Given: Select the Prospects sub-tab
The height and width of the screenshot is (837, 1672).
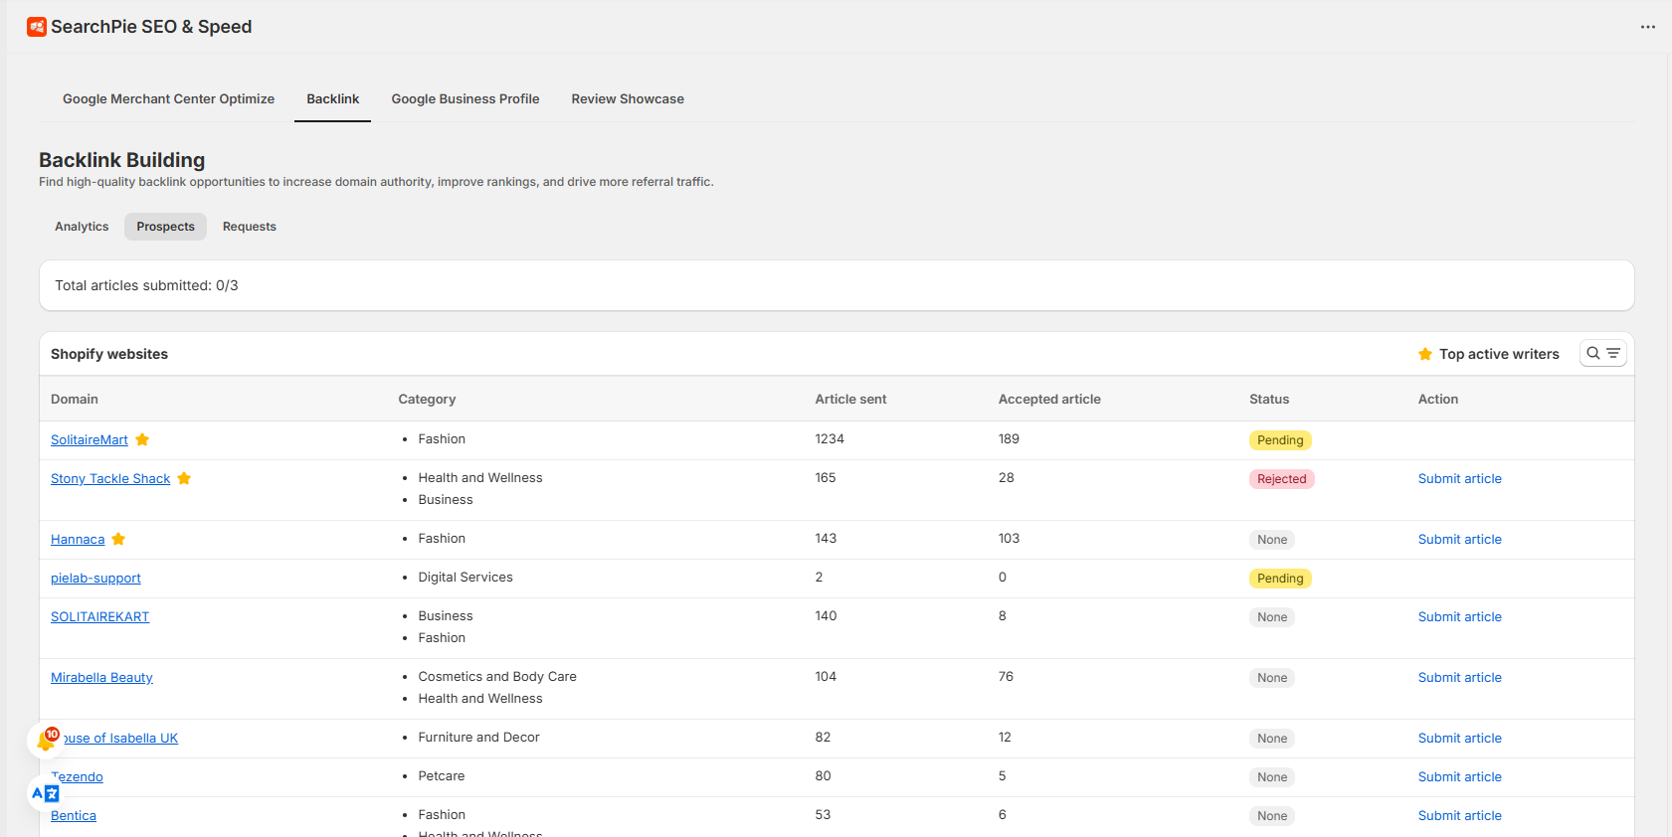Looking at the screenshot, I should pyautogui.click(x=165, y=227).
